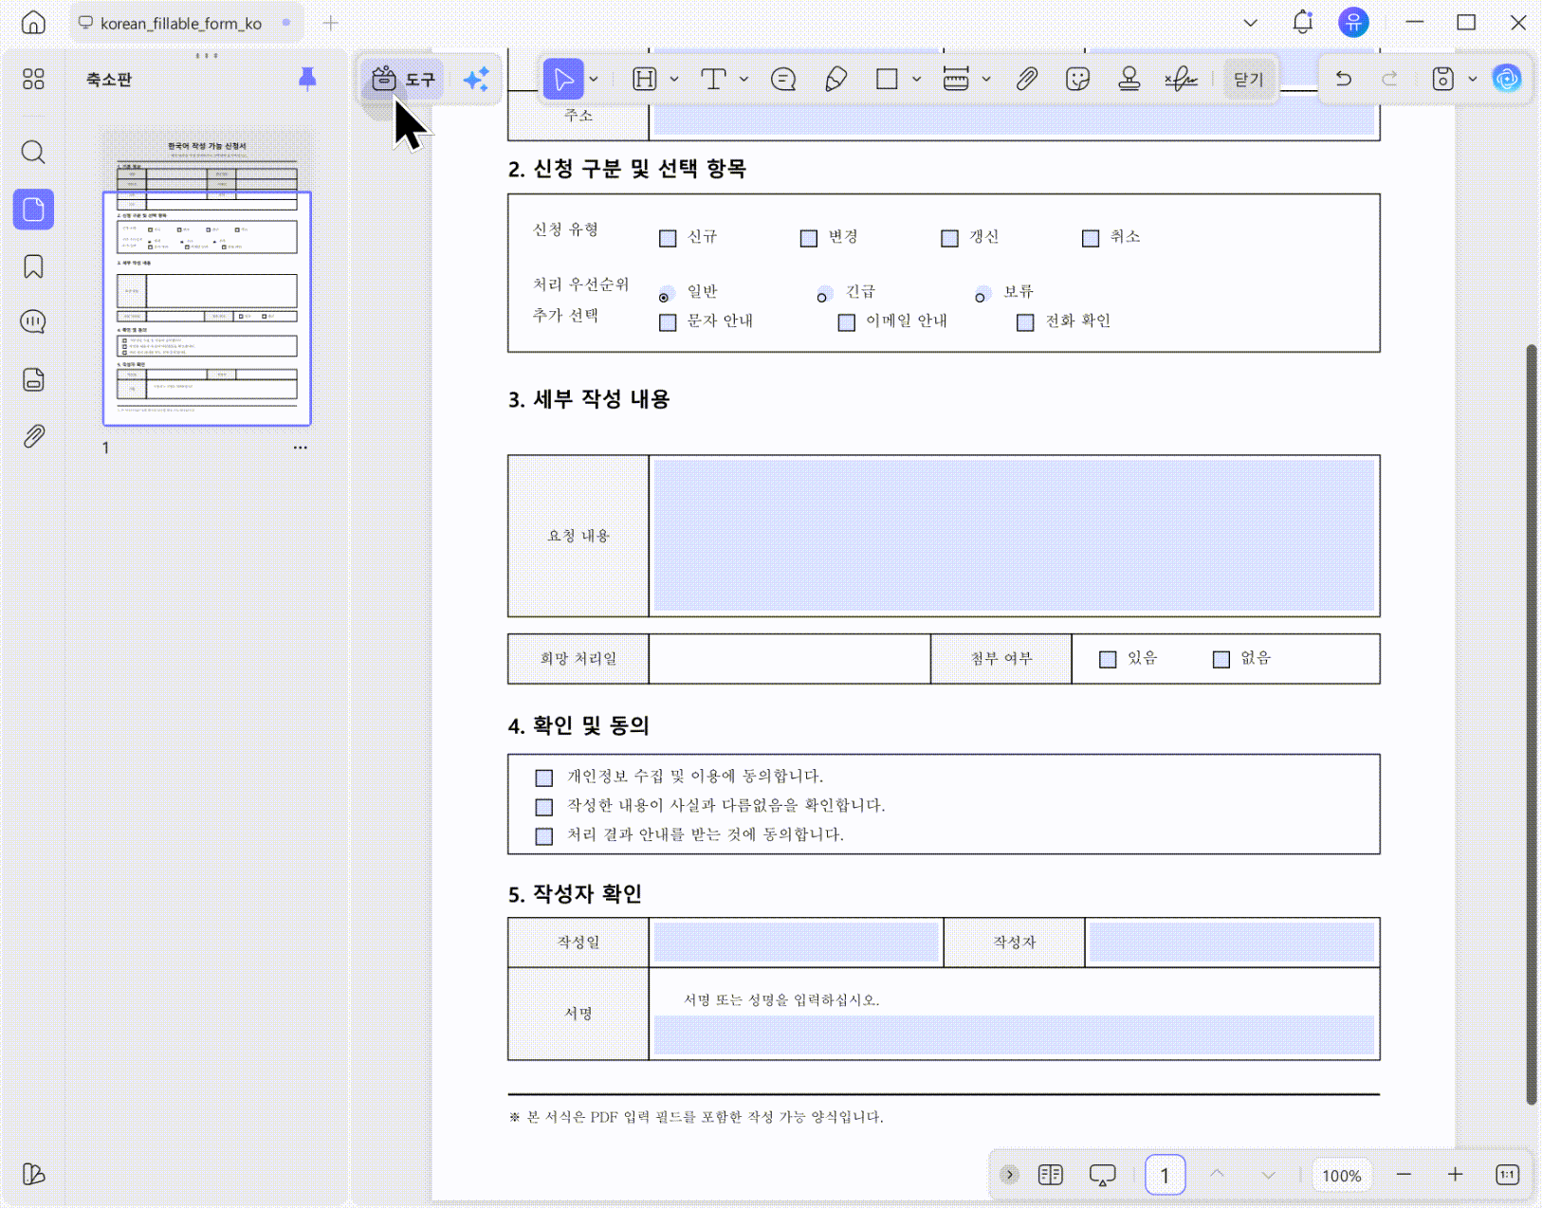Undo the last action
Image resolution: width=1542 pixels, height=1208 pixels.
click(1343, 79)
